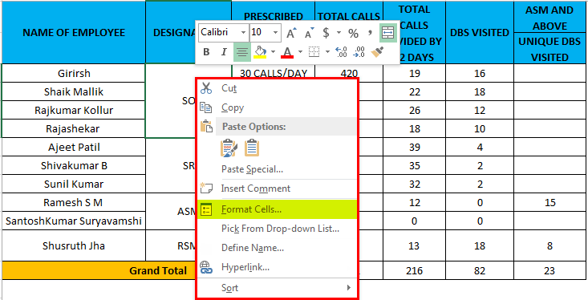The width and height of the screenshot is (588, 300).
Task: Select cell Shivakumar B
Action: coord(74,165)
